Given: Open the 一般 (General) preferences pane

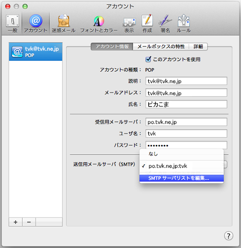Looking at the screenshot, I should point(13,24).
